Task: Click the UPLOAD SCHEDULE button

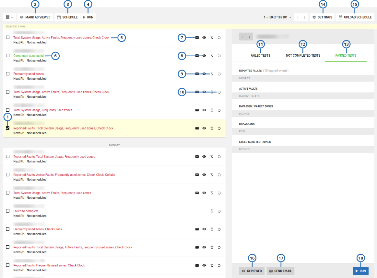Action: coord(355,17)
